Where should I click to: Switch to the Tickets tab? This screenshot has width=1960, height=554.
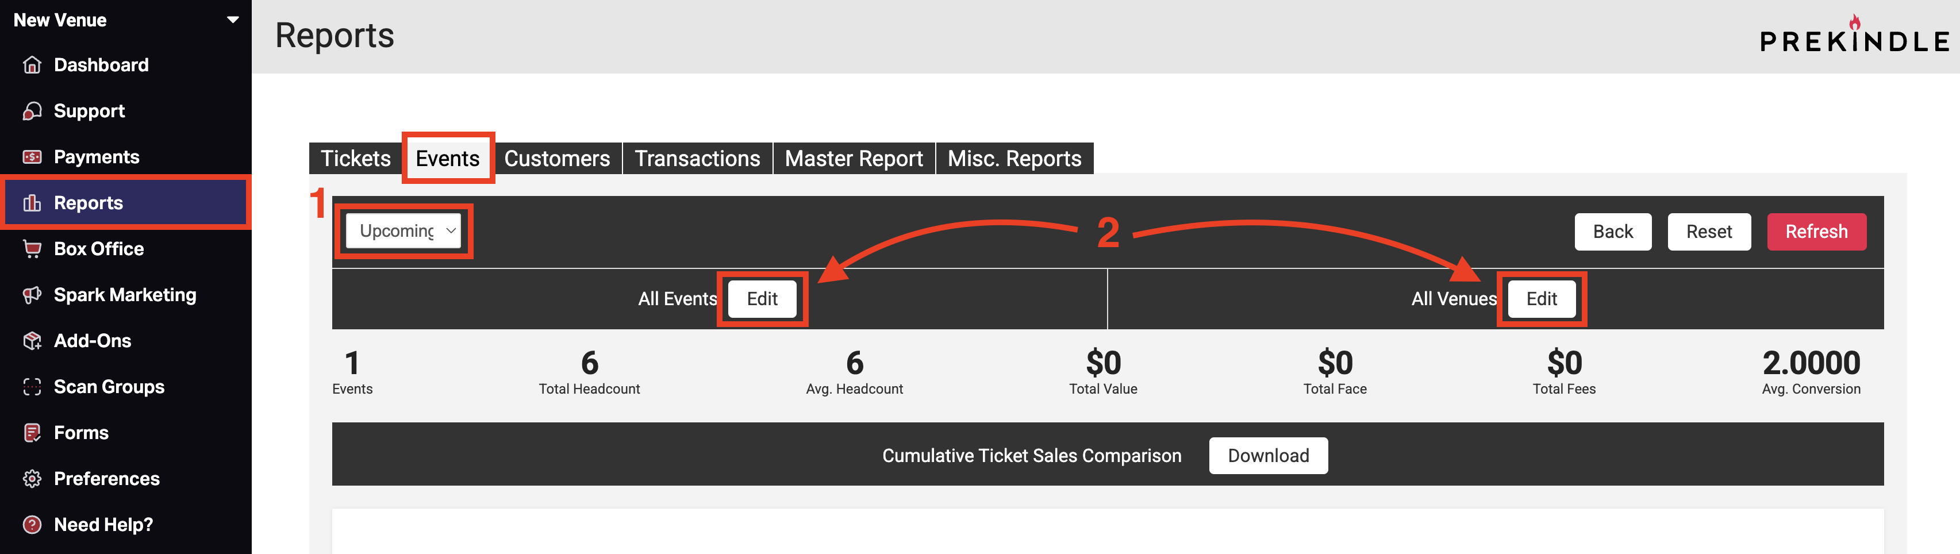click(355, 158)
